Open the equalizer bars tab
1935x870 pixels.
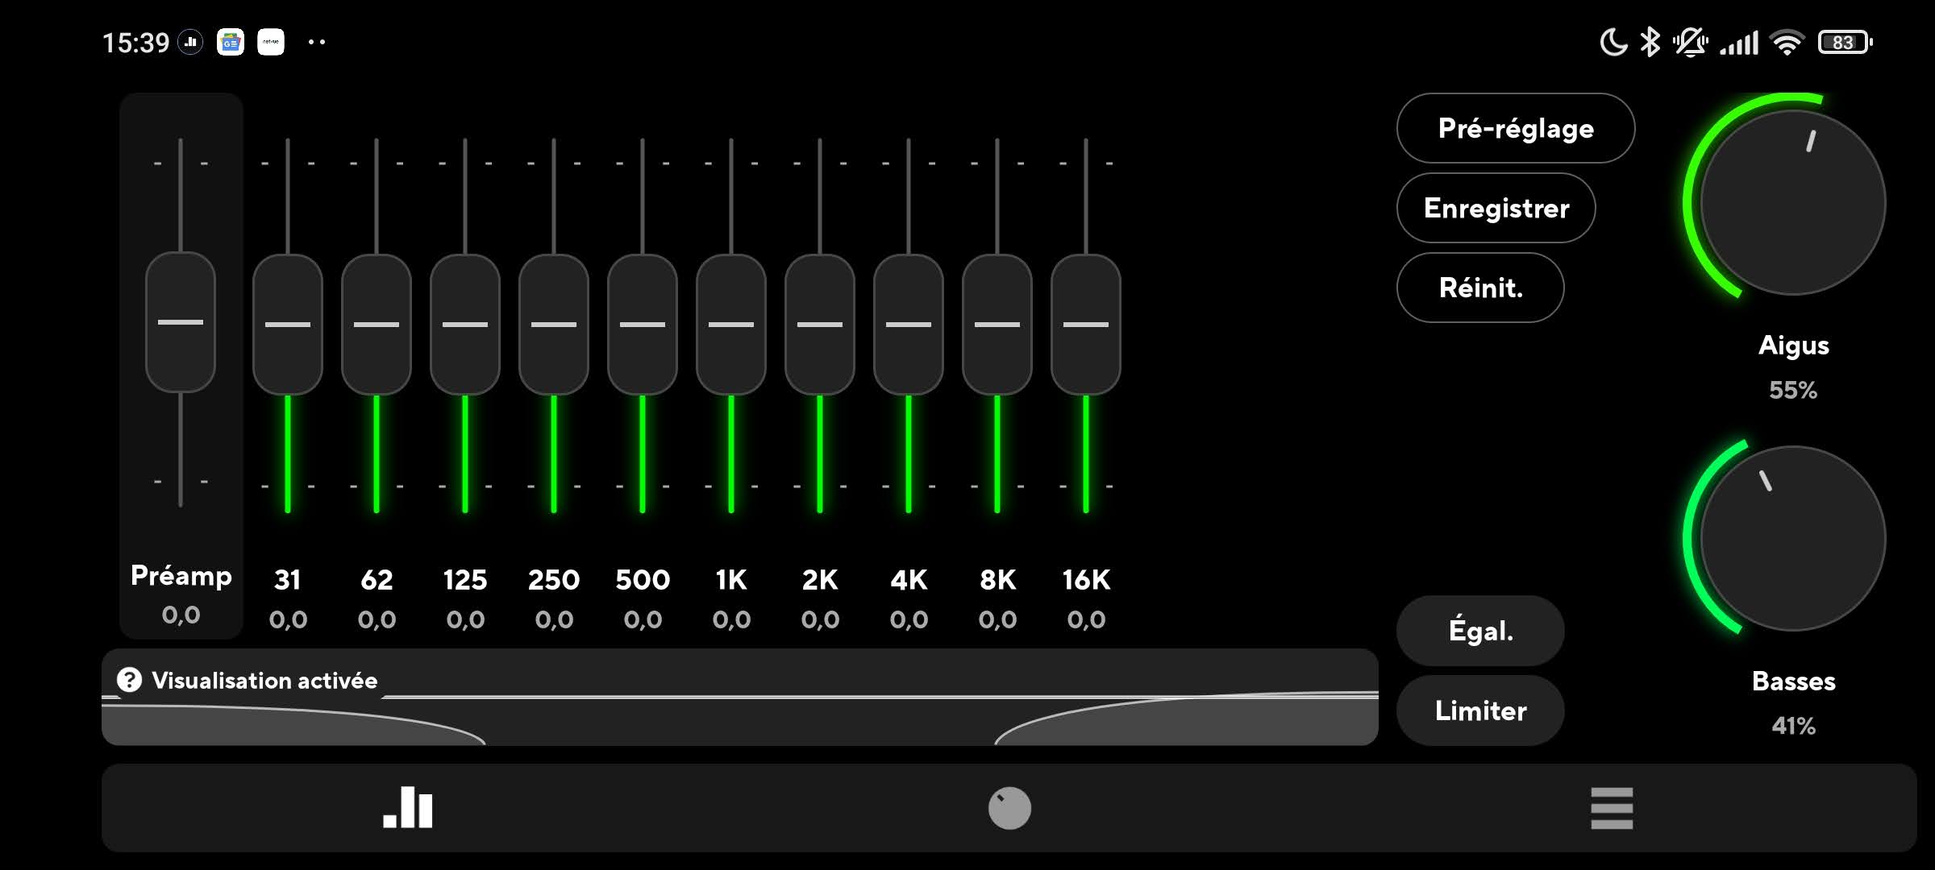[x=408, y=808]
